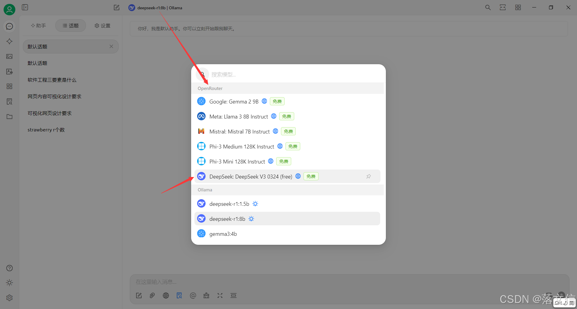The width and height of the screenshot is (577, 309).
Task: Open the settings gear in sidebar
Action: tap(9, 298)
